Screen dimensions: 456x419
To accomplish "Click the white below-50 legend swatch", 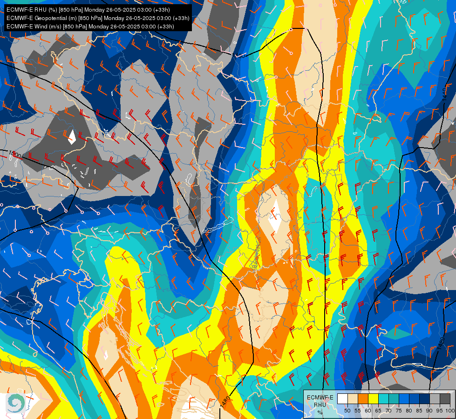I will pos(342,399).
